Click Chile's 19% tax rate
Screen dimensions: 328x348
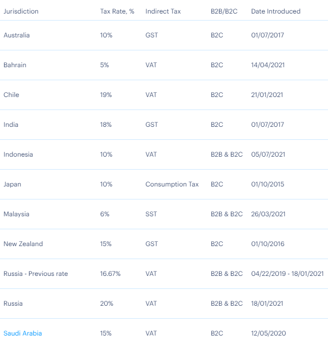[106, 95]
